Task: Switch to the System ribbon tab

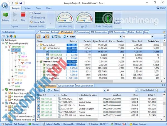Action: tap(28, 8)
